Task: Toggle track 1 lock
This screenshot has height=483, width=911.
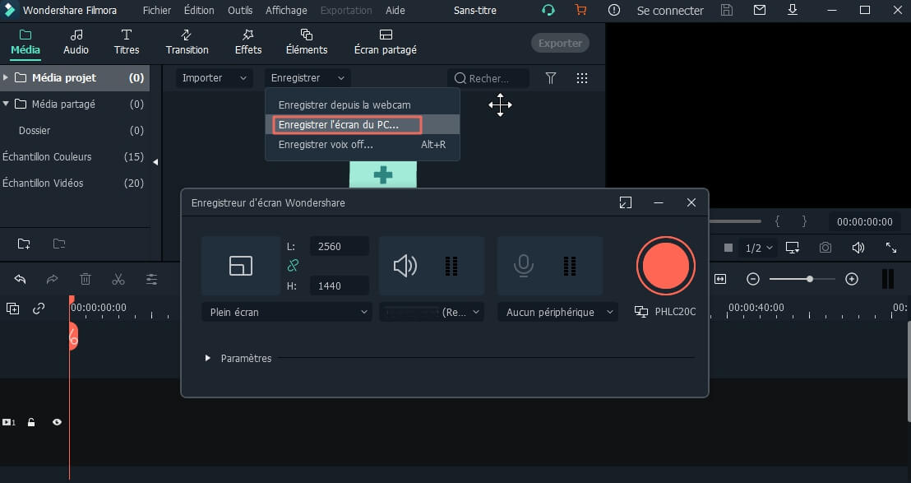Action: pos(31,423)
